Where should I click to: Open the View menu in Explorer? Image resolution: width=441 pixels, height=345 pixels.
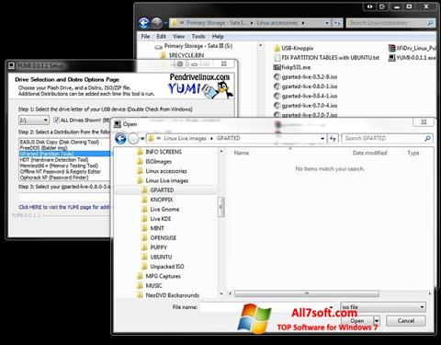178,36
